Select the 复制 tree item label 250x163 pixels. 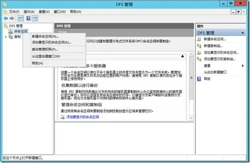(x=17, y=37)
